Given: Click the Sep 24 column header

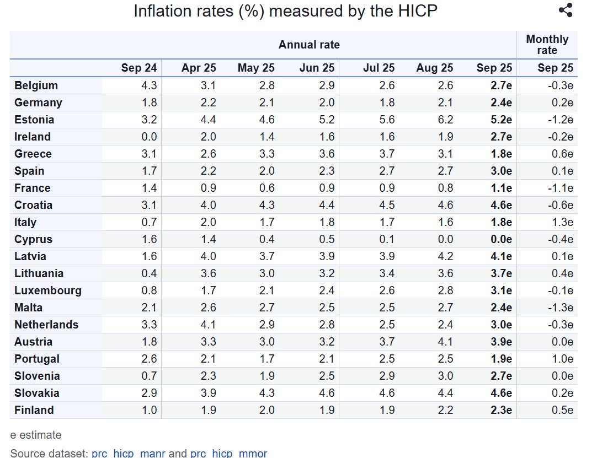Looking at the screenshot, I should tap(139, 68).
